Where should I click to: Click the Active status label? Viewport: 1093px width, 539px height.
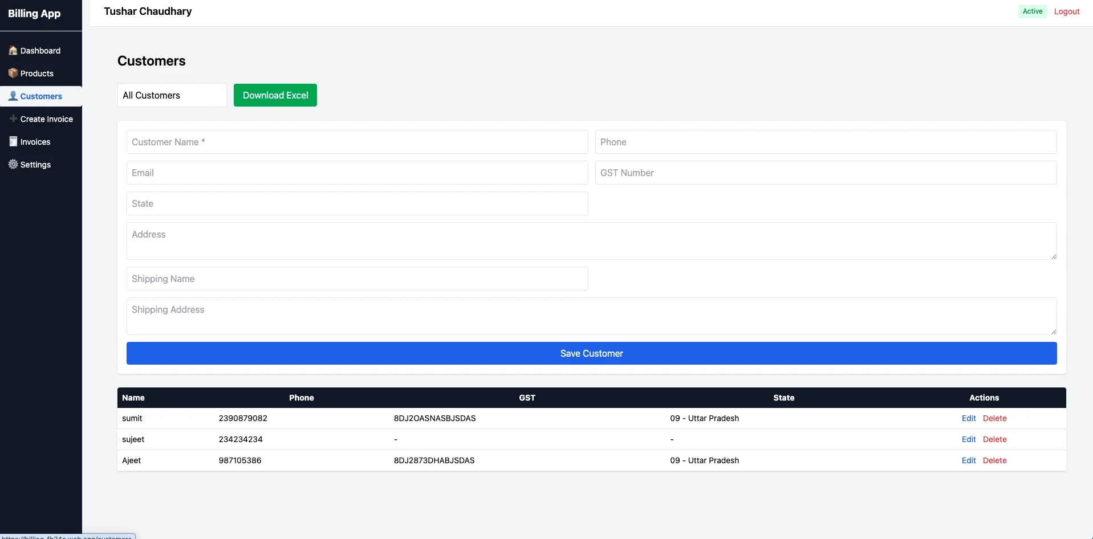click(x=1033, y=11)
